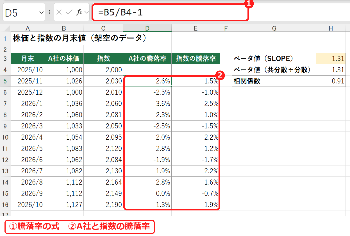The height and width of the screenshot is (236, 350).
Task: Select column D header
Action: [147, 28]
